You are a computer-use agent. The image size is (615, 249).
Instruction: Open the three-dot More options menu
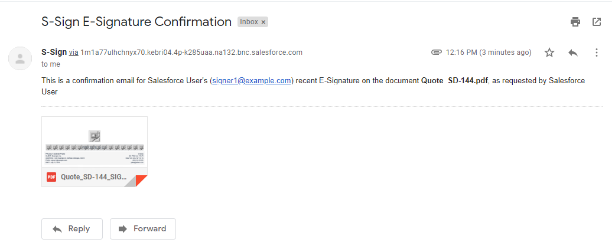tap(597, 53)
